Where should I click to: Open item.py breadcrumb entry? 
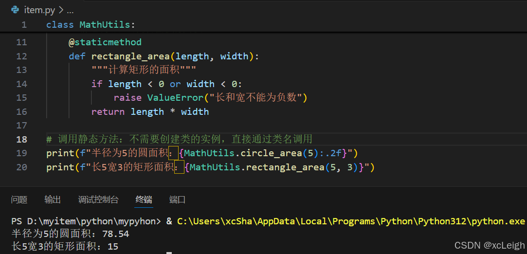pyautogui.click(x=39, y=10)
